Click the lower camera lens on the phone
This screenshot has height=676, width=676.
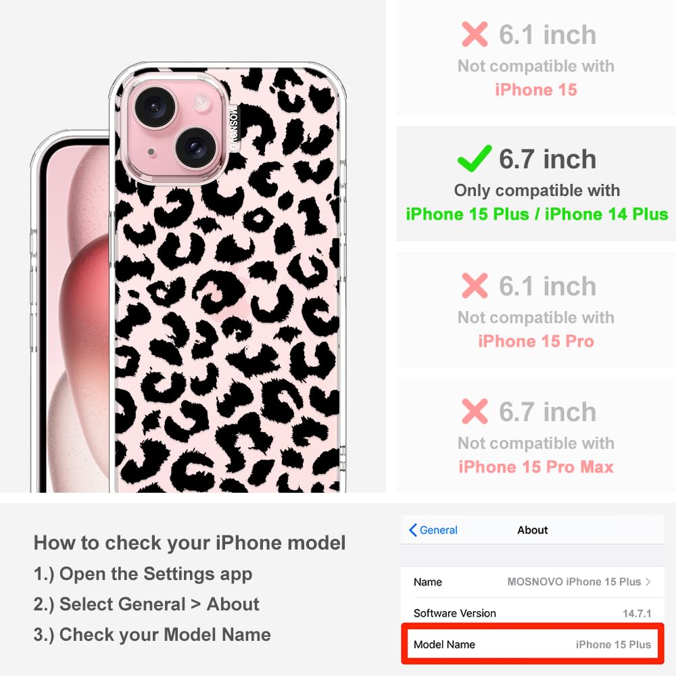[196, 148]
